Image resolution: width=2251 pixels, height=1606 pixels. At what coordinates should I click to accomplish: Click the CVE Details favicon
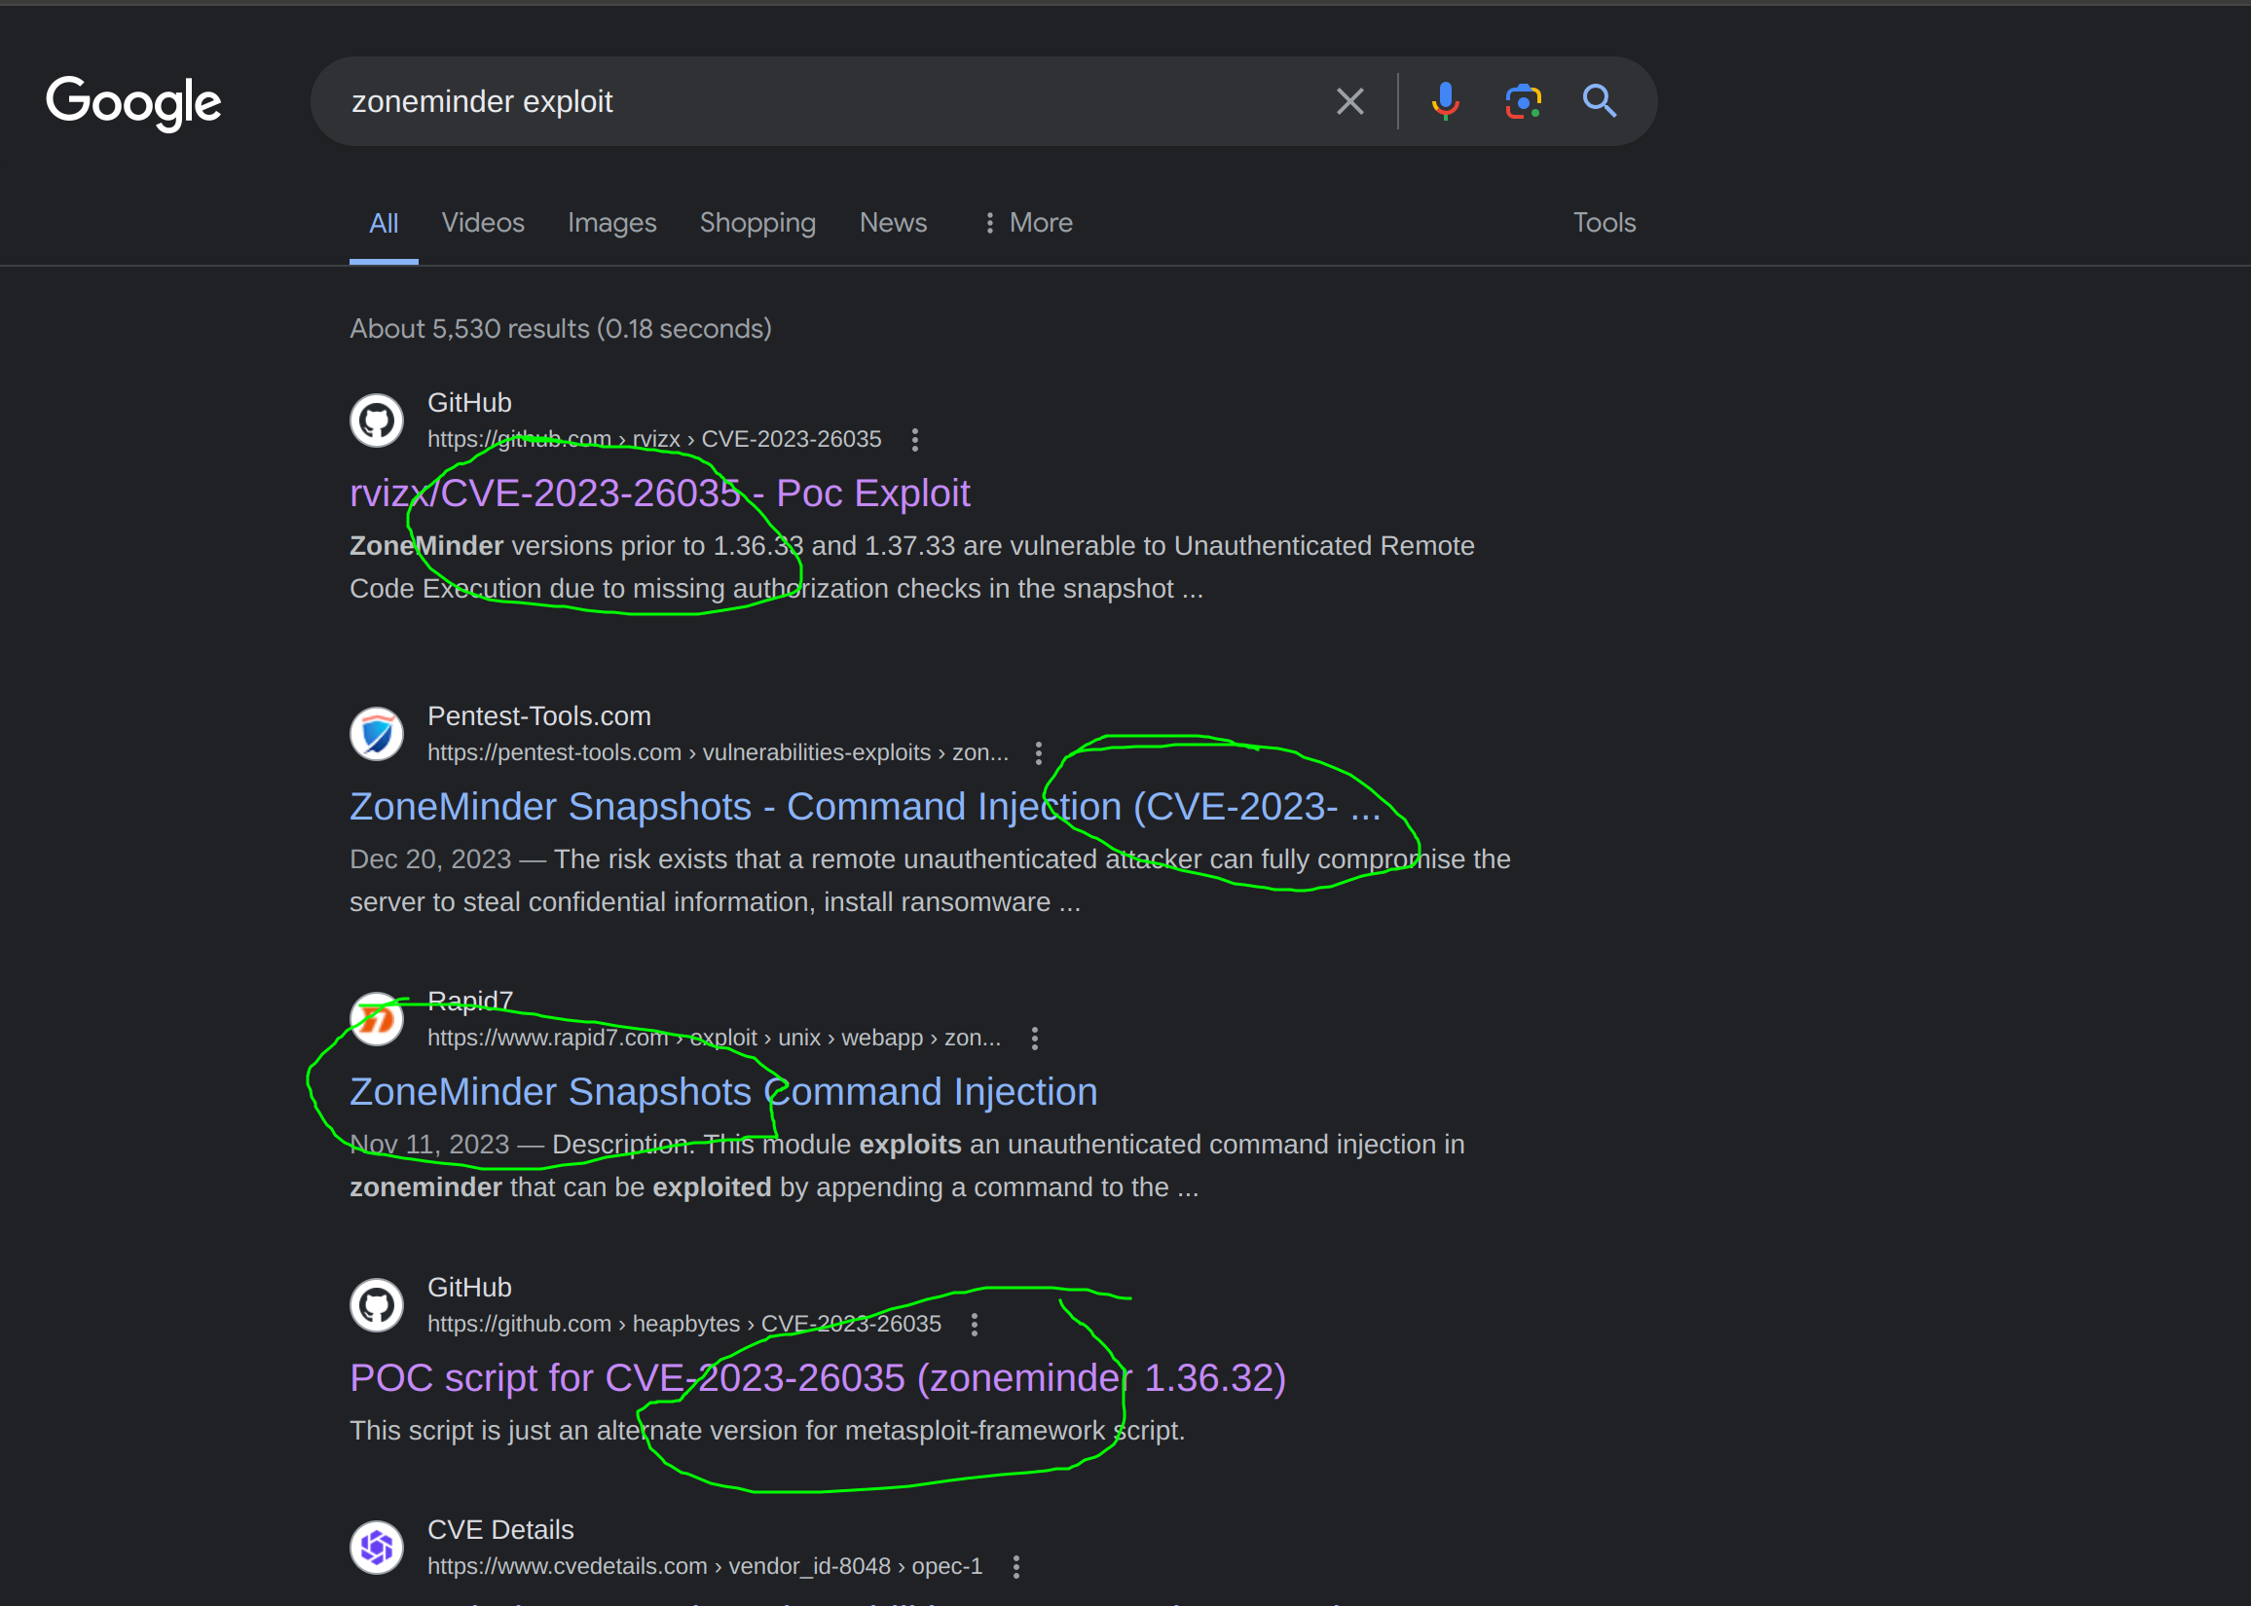(x=377, y=1547)
